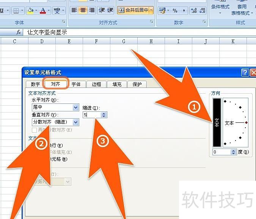The height and width of the screenshot is (219, 256).
Task: Select the vertical 文本 orientation box
Action: click(x=217, y=122)
